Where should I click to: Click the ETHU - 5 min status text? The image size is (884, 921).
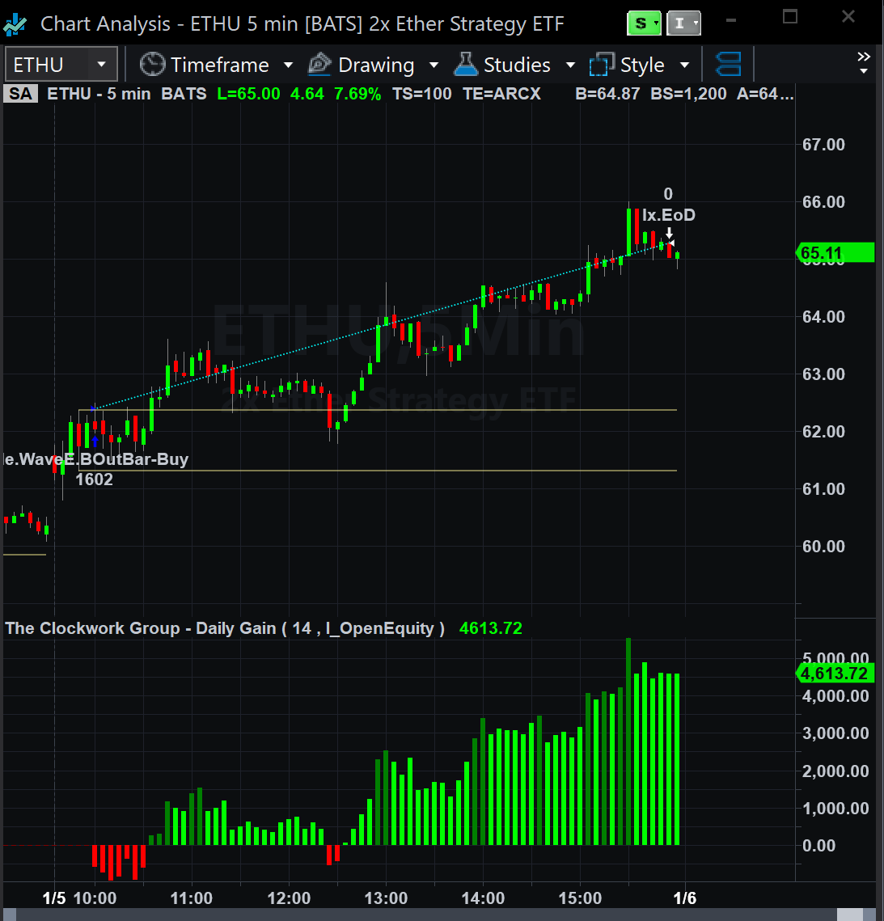(x=99, y=94)
